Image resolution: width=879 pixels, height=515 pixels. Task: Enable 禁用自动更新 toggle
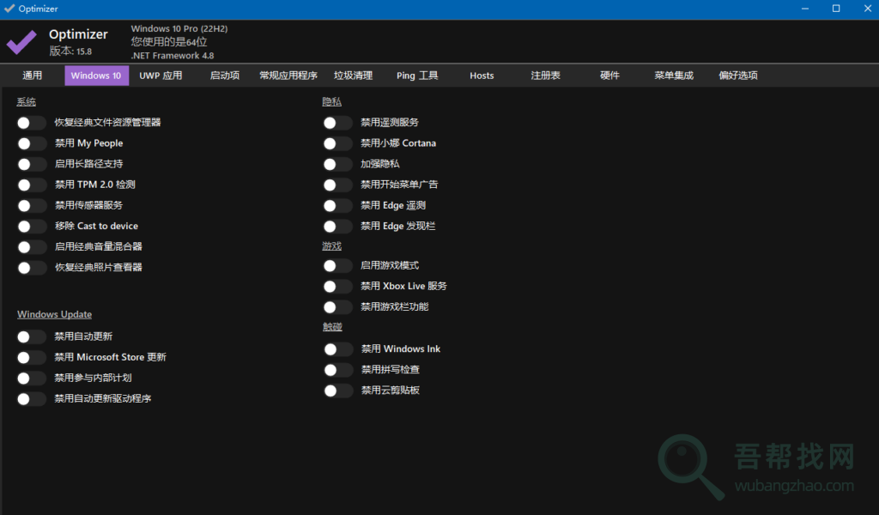point(32,336)
